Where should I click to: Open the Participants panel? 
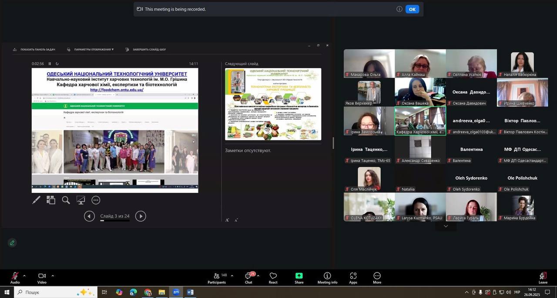click(x=217, y=278)
